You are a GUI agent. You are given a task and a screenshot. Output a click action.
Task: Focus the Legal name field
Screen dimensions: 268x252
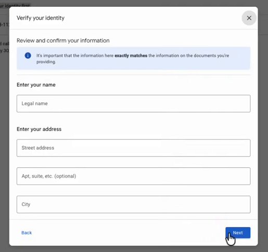point(133,103)
